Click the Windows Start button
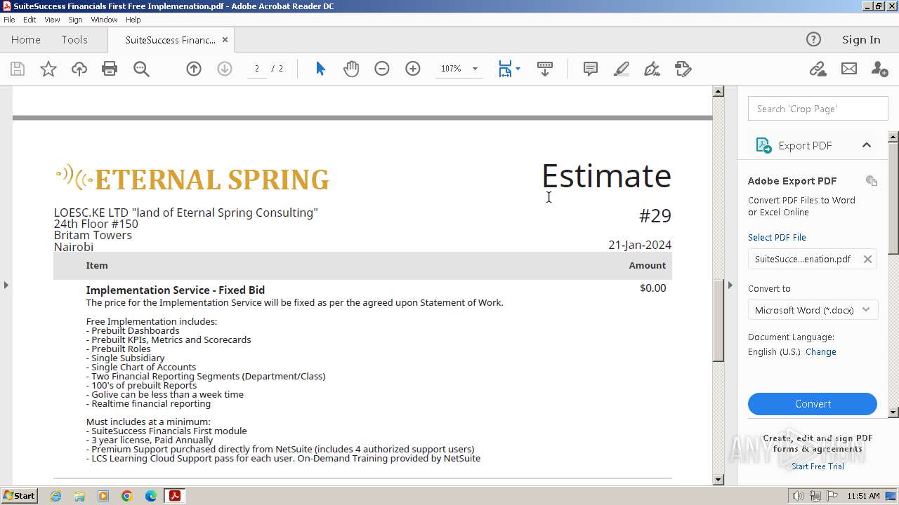Image resolution: width=899 pixels, height=505 pixels. [20, 495]
